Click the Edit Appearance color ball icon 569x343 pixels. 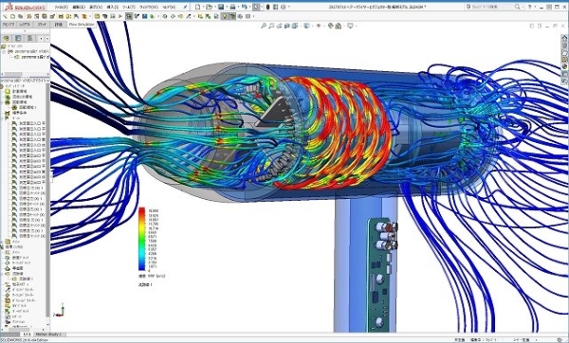coord(330,26)
